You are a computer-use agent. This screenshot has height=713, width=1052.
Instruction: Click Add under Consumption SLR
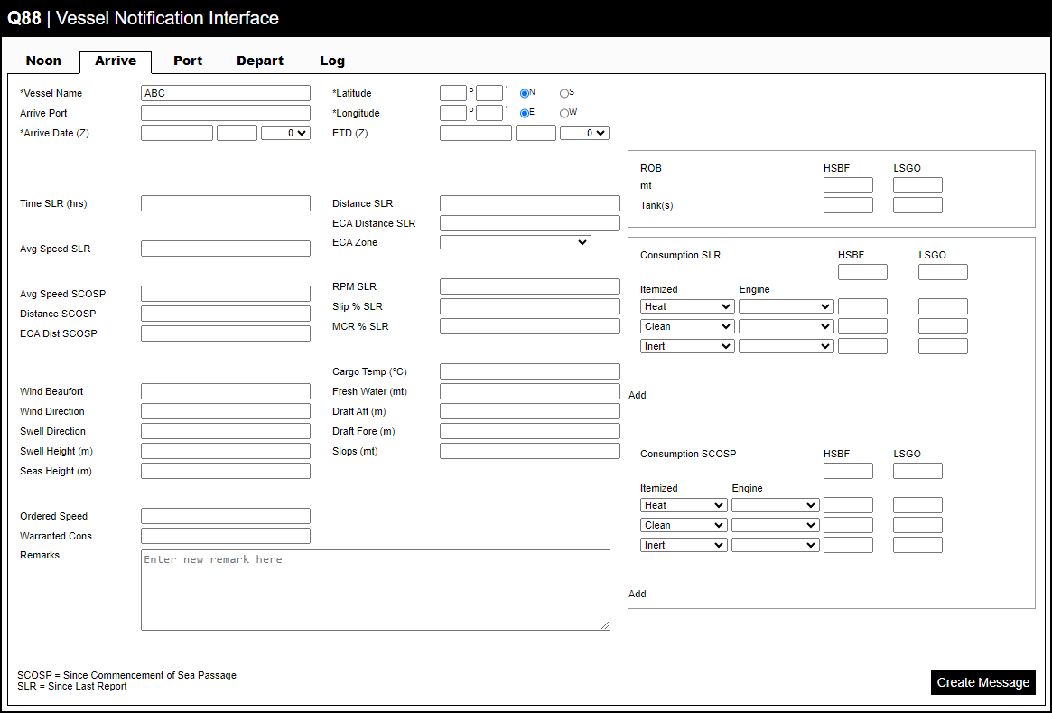click(638, 395)
